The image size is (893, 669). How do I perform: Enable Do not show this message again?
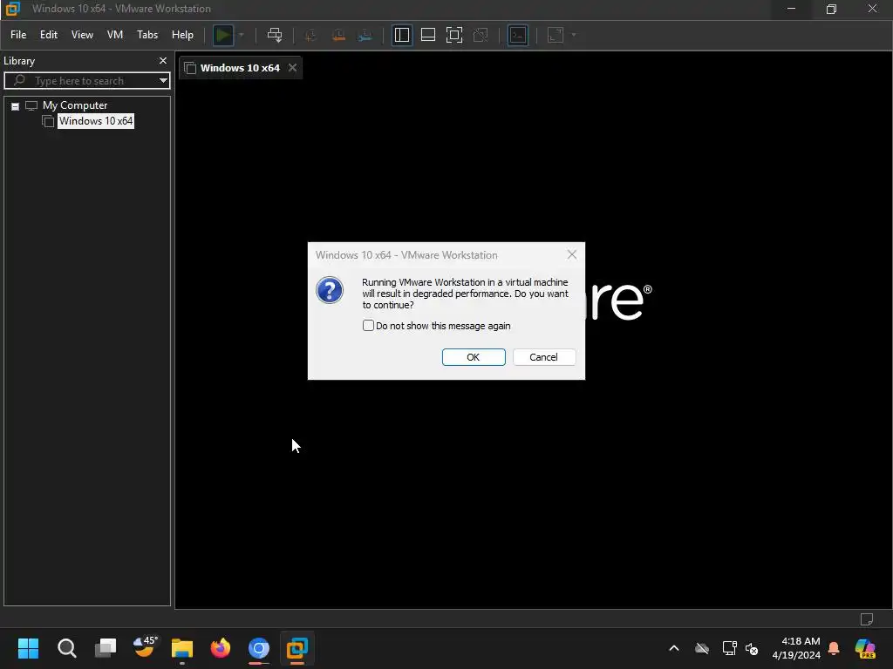pos(369,326)
